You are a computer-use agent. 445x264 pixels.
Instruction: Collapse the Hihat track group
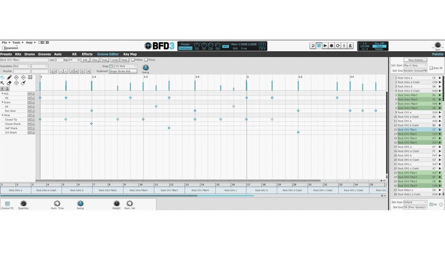click(x=3, y=116)
